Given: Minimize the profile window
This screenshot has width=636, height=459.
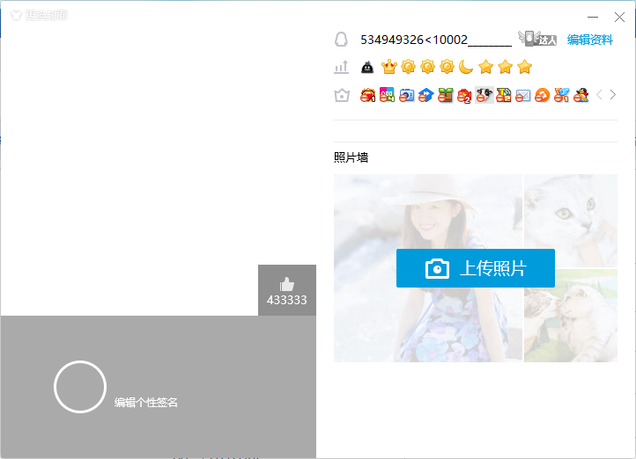Looking at the screenshot, I should pyautogui.click(x=593, y=17).
